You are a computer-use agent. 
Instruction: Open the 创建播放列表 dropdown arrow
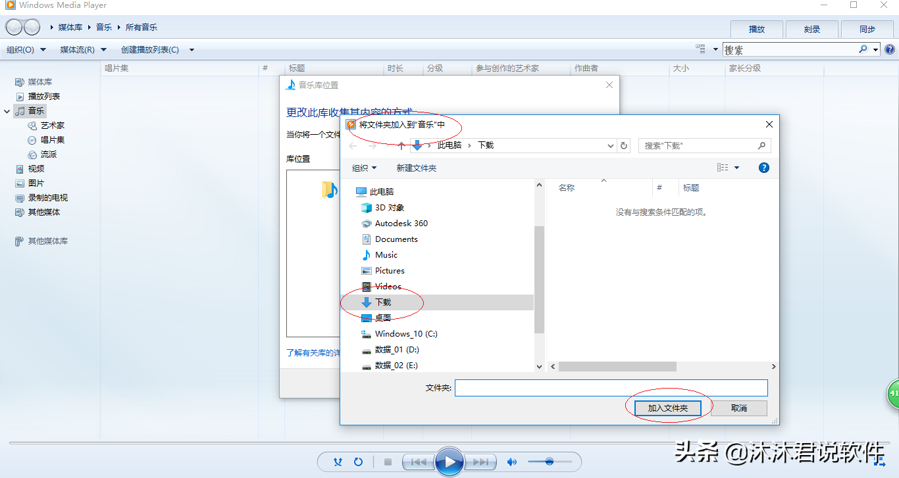[x=191, y=49]
